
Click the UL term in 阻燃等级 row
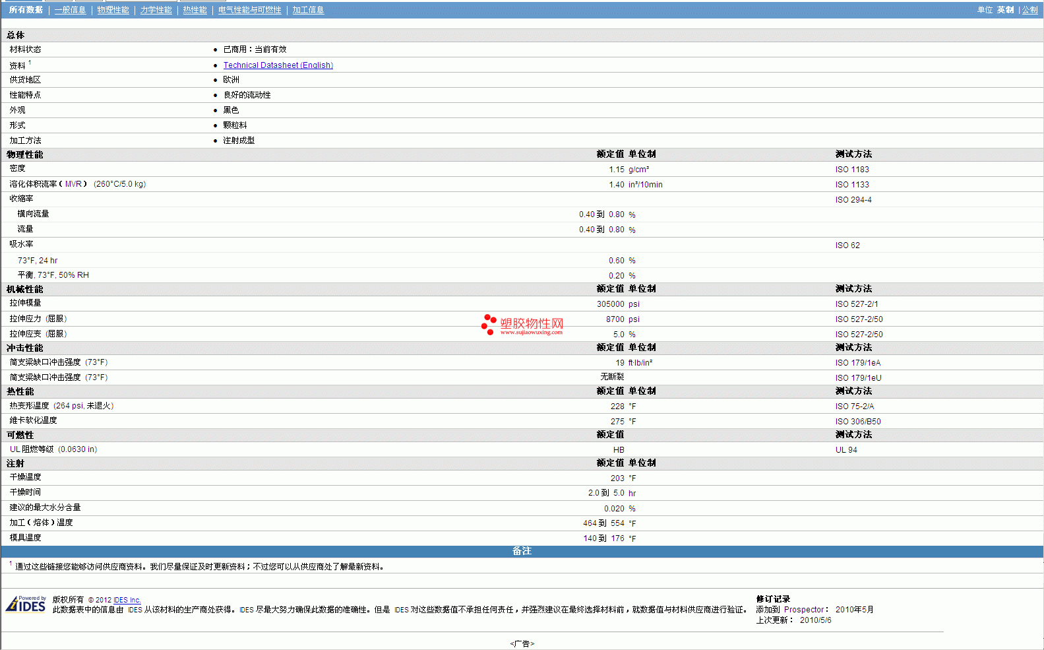[15, 449]
